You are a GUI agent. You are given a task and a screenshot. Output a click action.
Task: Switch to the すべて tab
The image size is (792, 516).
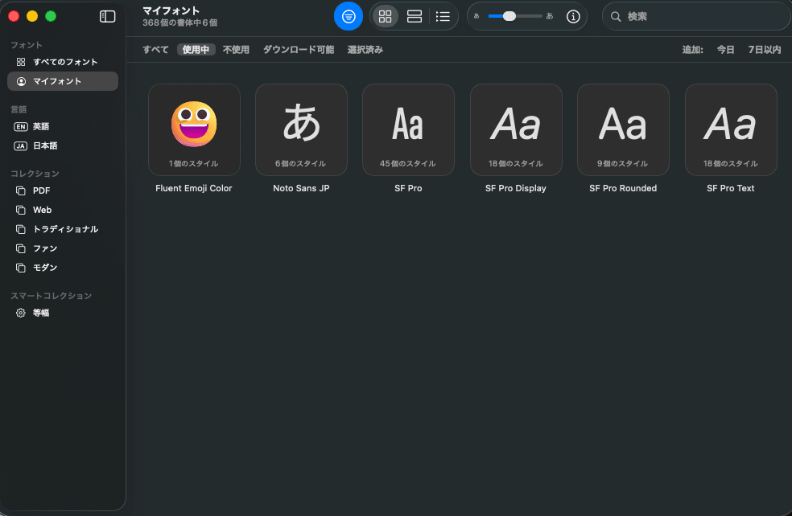tap(155, 49)
